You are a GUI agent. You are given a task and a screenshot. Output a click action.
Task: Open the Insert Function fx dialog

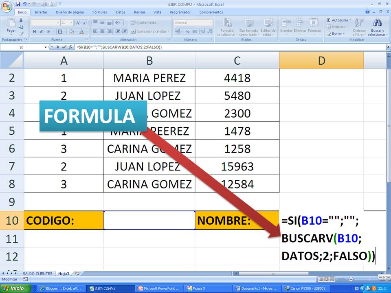coord(70,47)
